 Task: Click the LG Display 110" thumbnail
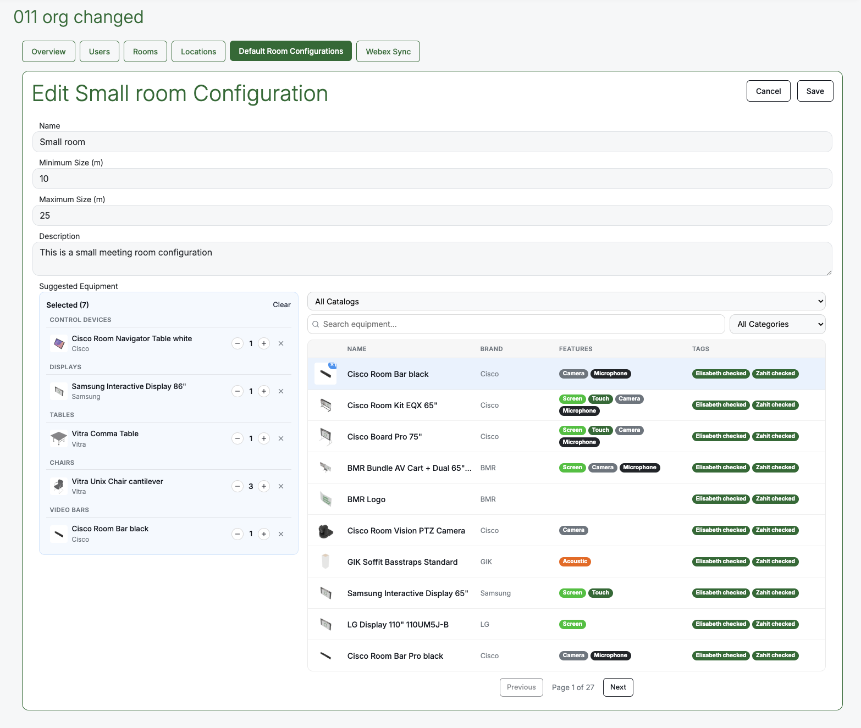325,625
